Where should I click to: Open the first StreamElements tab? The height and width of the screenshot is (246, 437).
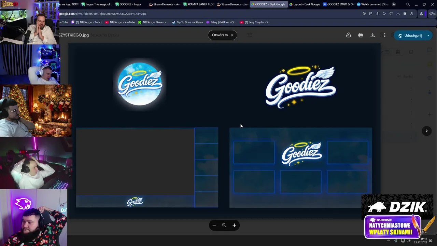click(x=165, y=4)
